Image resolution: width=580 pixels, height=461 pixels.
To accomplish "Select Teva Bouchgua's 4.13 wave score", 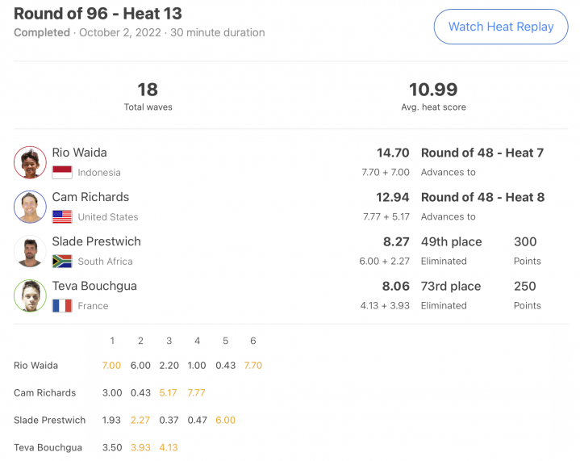I will 169,447.
